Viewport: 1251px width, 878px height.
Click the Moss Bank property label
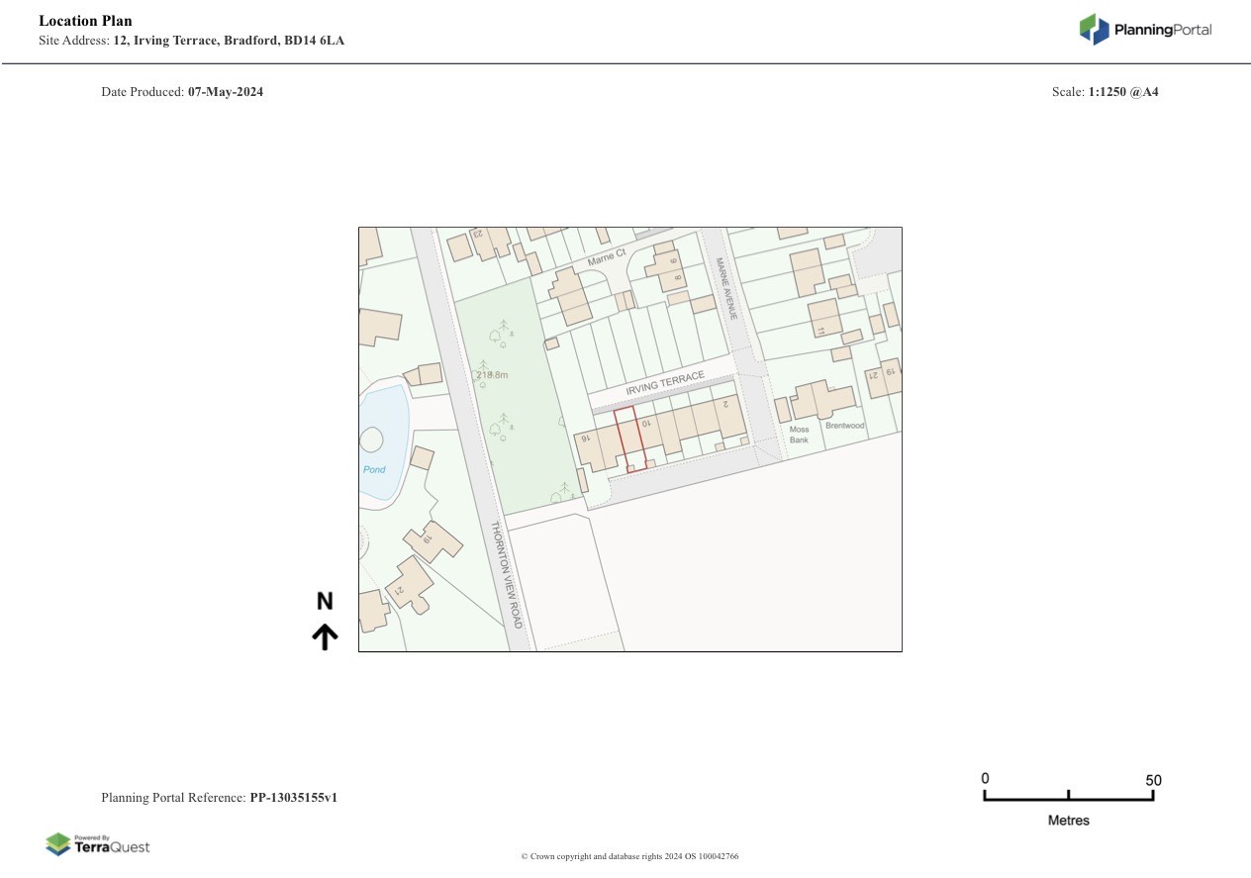point(799,434)
